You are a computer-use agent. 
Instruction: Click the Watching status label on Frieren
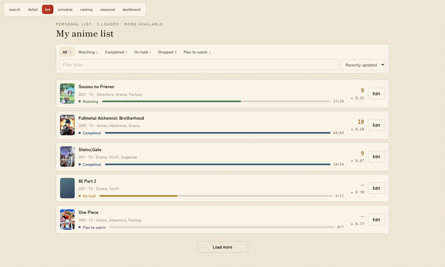pos(88,102)
